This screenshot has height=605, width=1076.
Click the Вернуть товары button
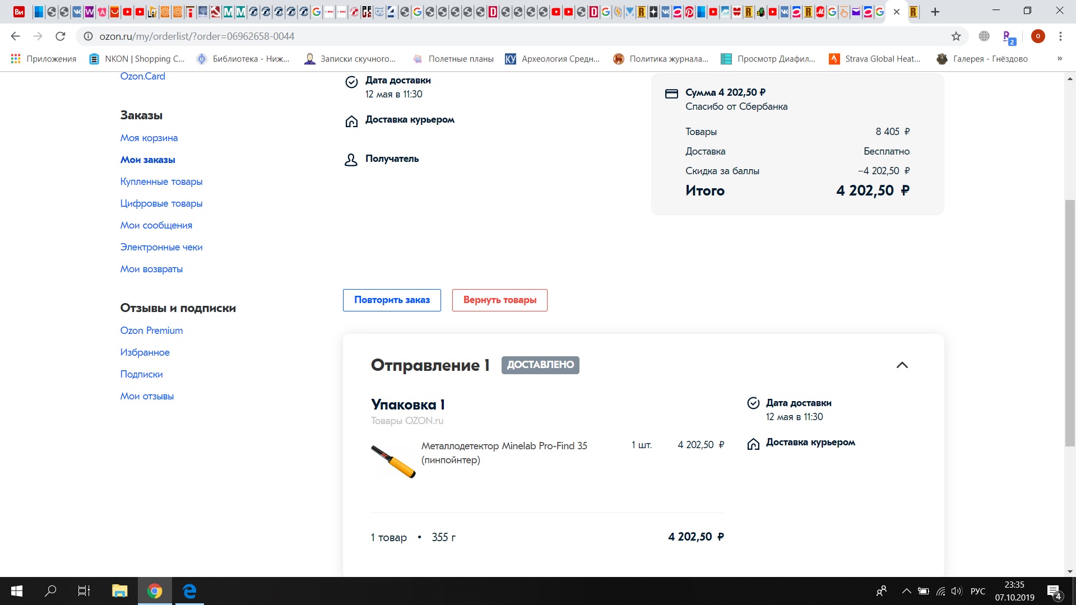[499, 300]
